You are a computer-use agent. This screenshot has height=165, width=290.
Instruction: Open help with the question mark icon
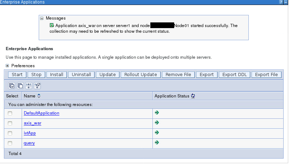281,2
